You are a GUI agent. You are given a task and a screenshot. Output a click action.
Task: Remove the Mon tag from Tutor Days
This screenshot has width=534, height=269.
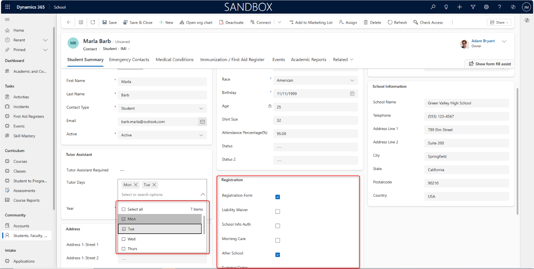pos(136,185)
